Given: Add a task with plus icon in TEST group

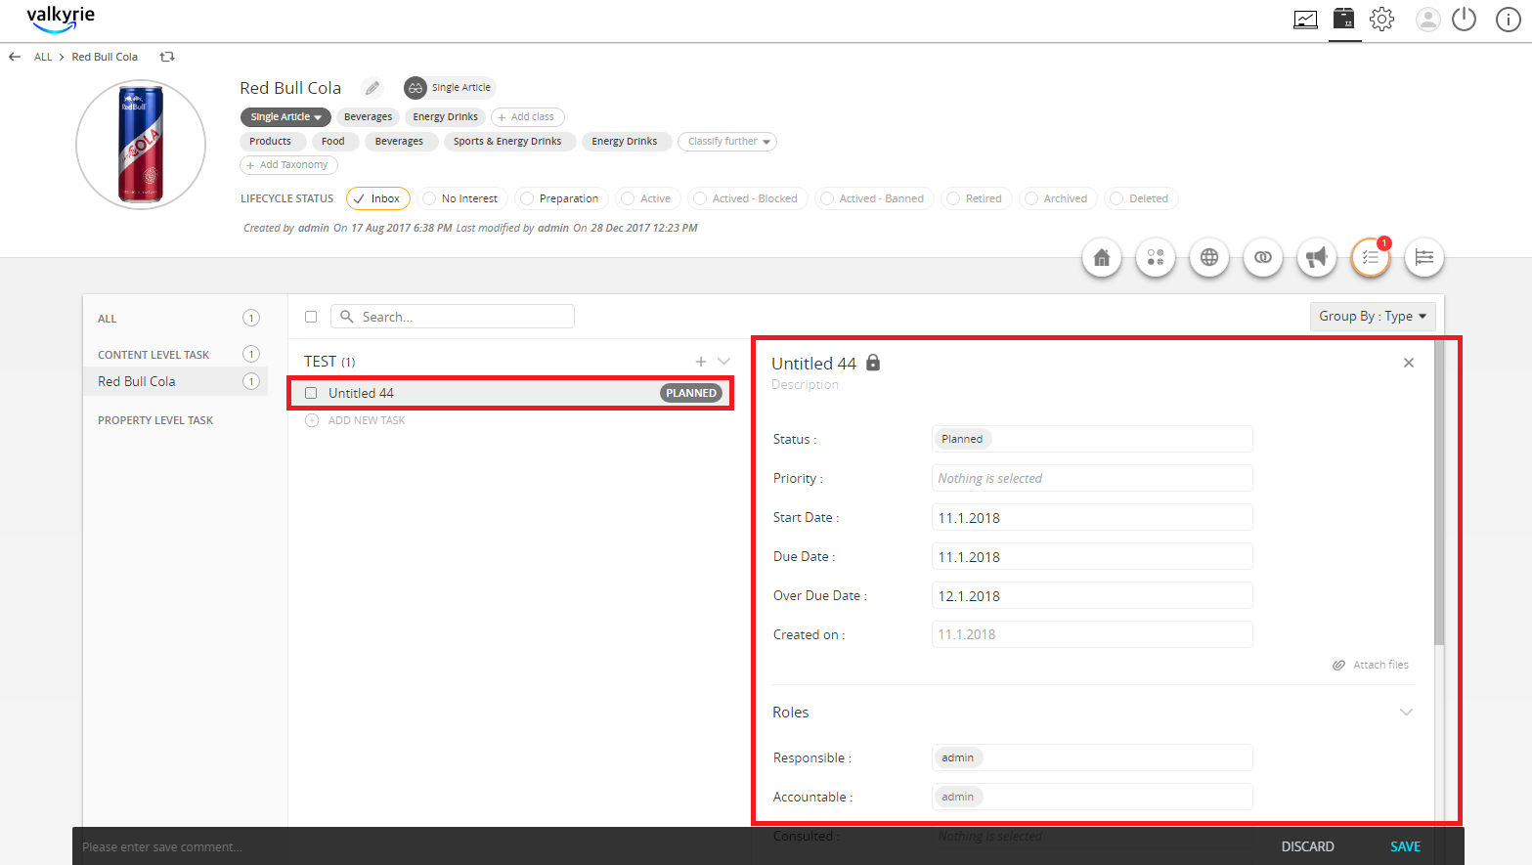Looking at the screenshot, I should point(701,362).
